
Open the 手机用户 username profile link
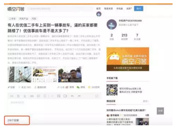(130, 21)
